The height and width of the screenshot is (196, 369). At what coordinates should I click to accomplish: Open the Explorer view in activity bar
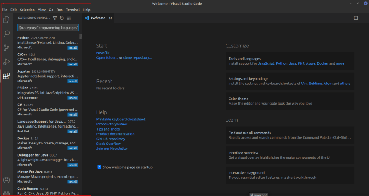[6, 20]
